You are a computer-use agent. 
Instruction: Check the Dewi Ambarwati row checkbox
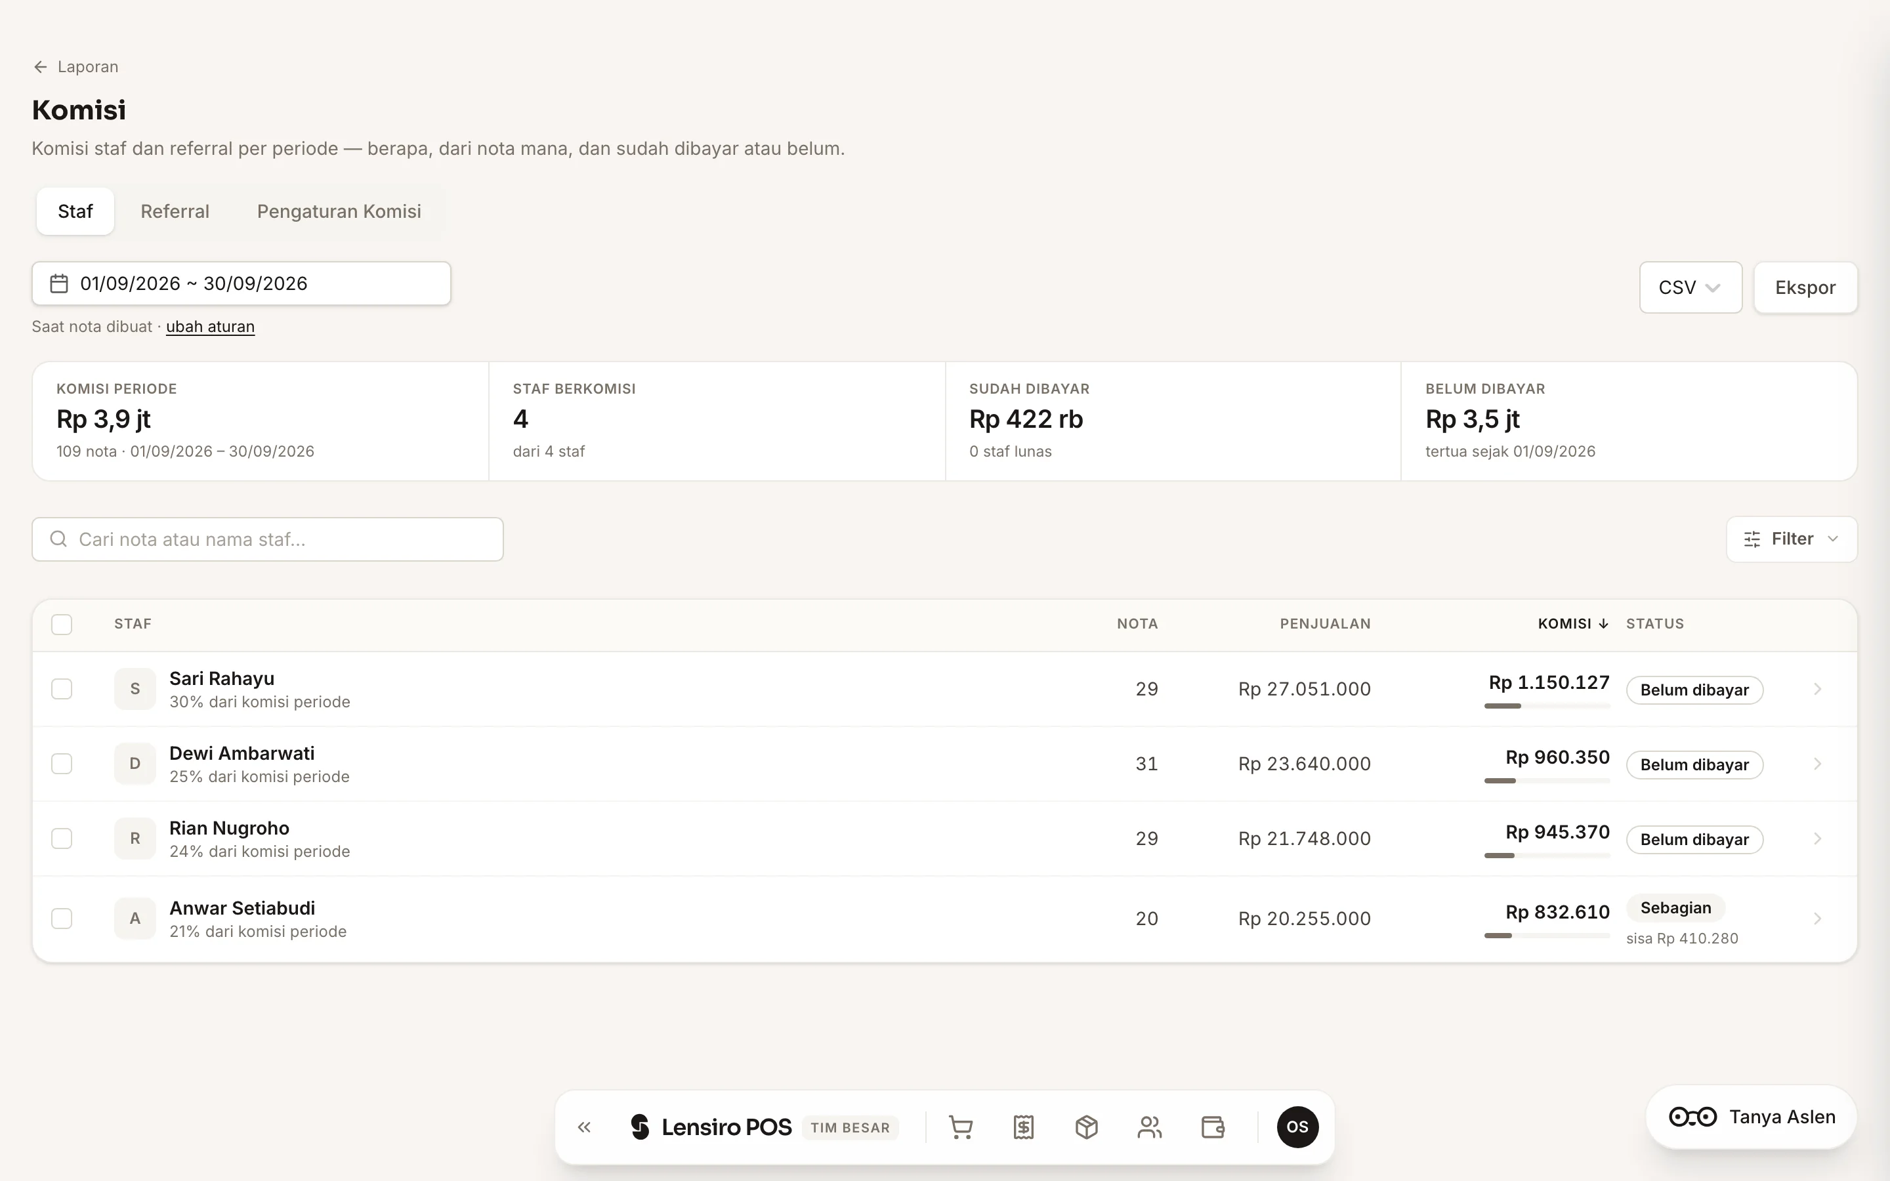tap(62, 764)
